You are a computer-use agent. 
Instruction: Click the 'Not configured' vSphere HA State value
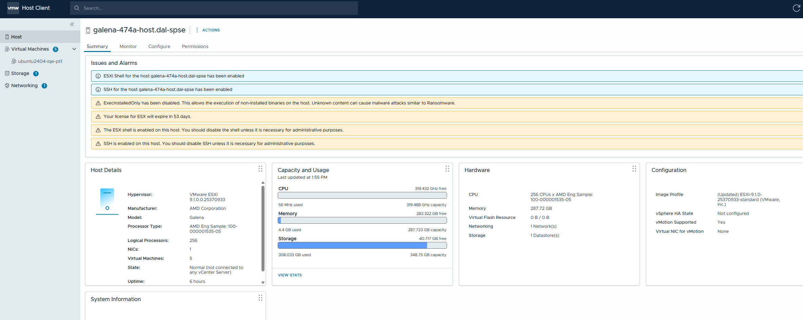pyautogui.click(x=733, y=214)
